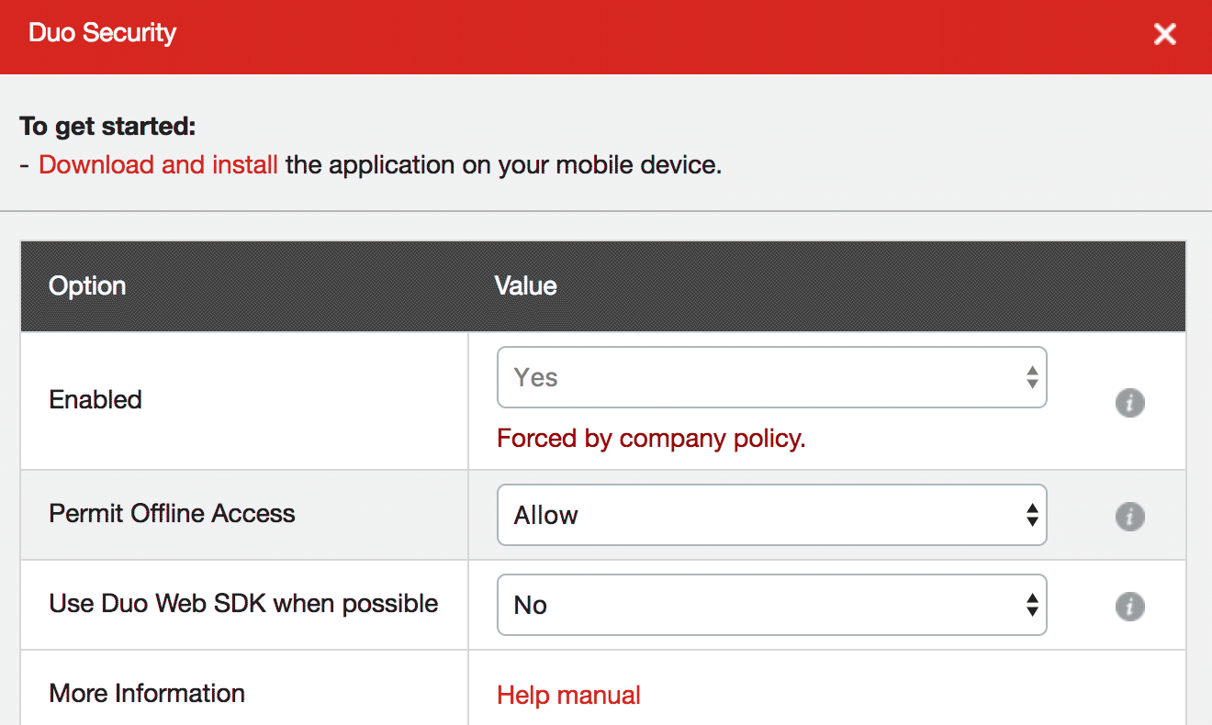The height and width of the screenshot is (725, 1212).
Task: Open the Enabled dropdown showing Yes
Action: click(x=770, y=377)
